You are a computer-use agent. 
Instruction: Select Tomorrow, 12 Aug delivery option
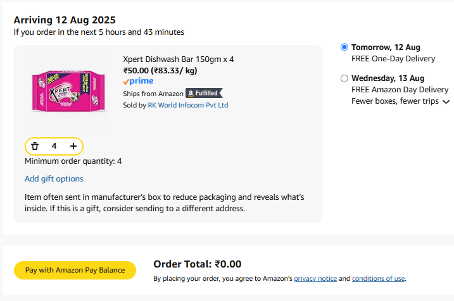click(344, 47)
